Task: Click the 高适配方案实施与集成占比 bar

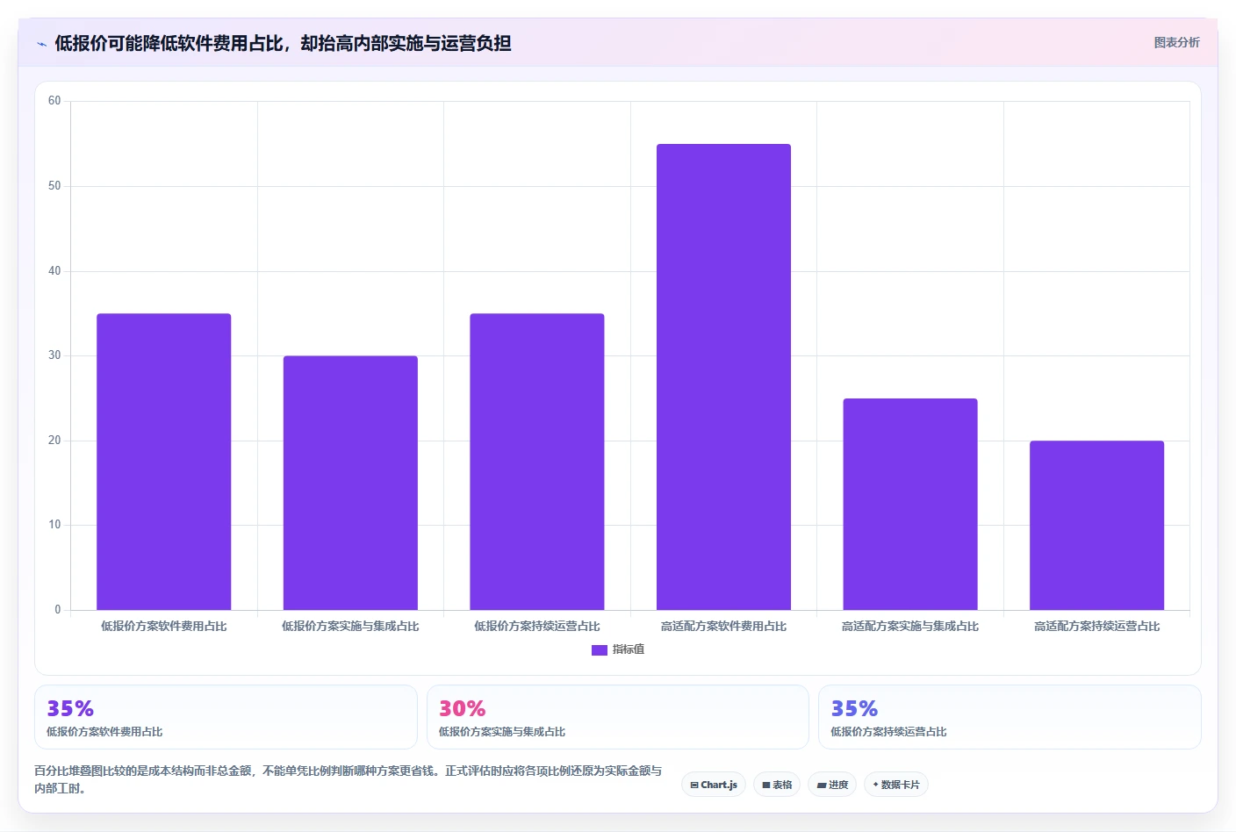Action: (x=910, y=504)
